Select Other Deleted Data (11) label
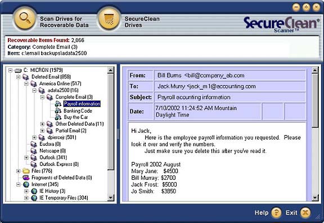324x223 pixels. click(x=79, y=124)
